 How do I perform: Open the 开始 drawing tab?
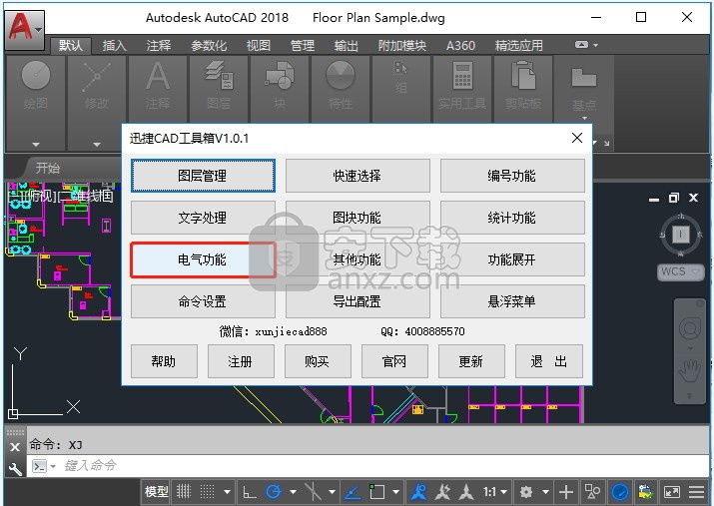pos(48,168)
